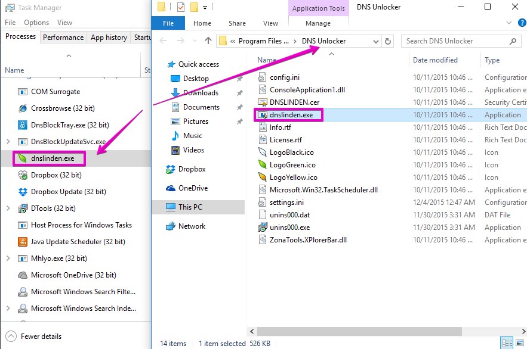527x349 pixels.
Task: Switch to details view in status bar
Action: click(507, 343)
